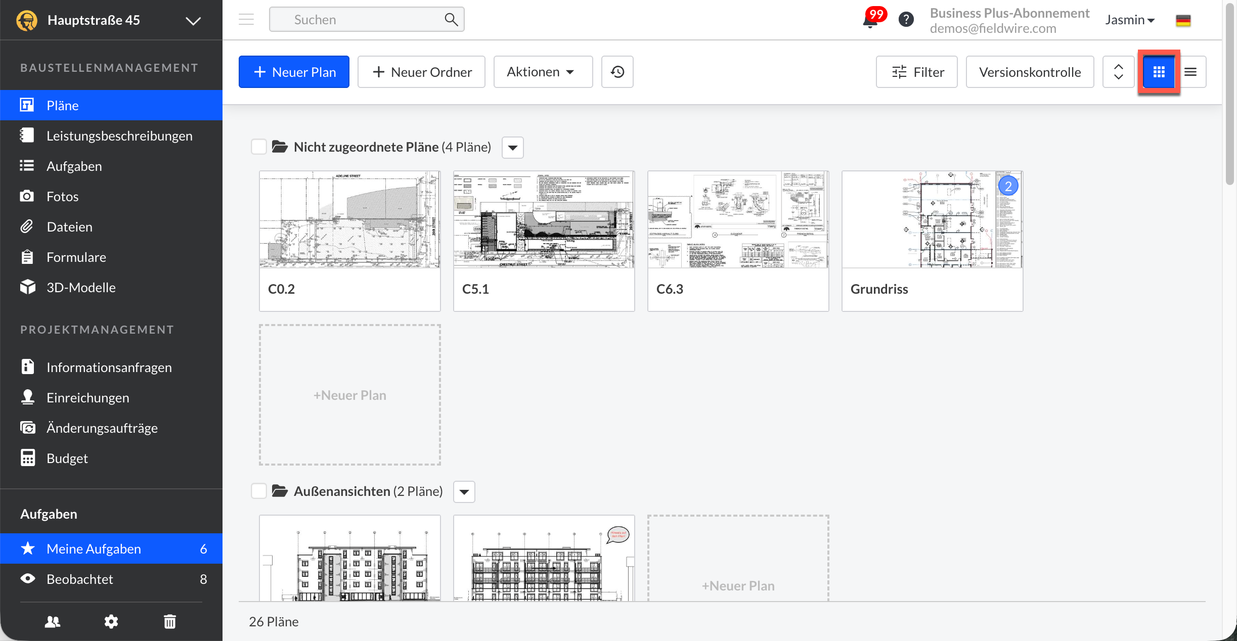Click the trash bin icon in sidebar
1237x641 pixels.
[x=170, y=621]
